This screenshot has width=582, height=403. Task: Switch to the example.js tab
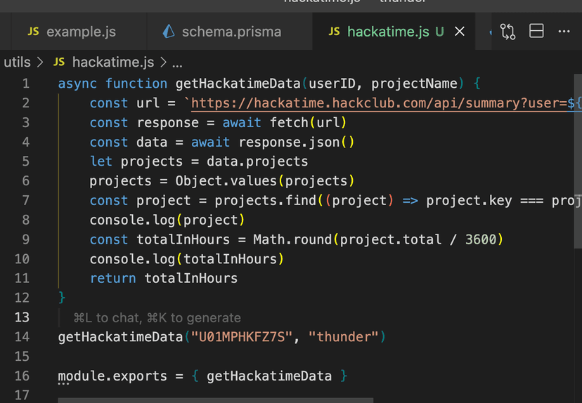80,32
